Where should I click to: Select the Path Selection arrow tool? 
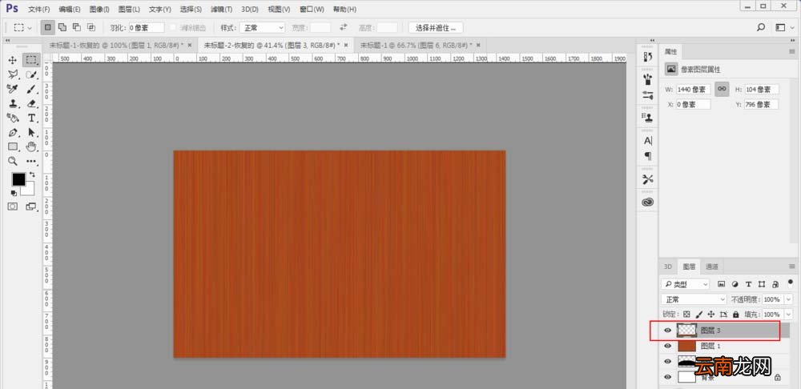(32, 133)
